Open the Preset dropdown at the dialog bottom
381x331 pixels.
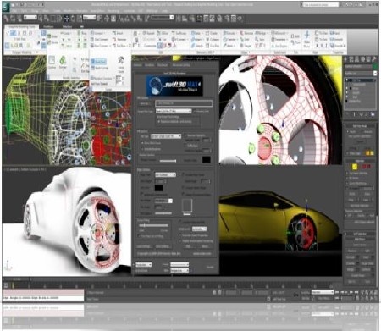tap(179, 264)
